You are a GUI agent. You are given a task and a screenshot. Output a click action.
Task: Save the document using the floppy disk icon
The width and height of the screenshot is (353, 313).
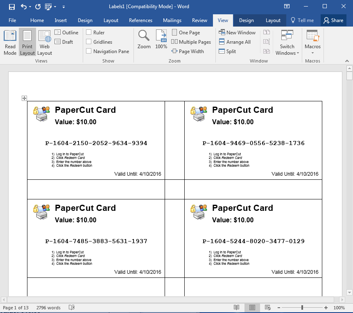click(12, 7)
